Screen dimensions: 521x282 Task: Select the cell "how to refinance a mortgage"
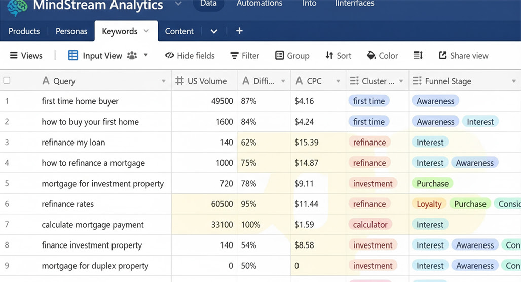(93, 163)
